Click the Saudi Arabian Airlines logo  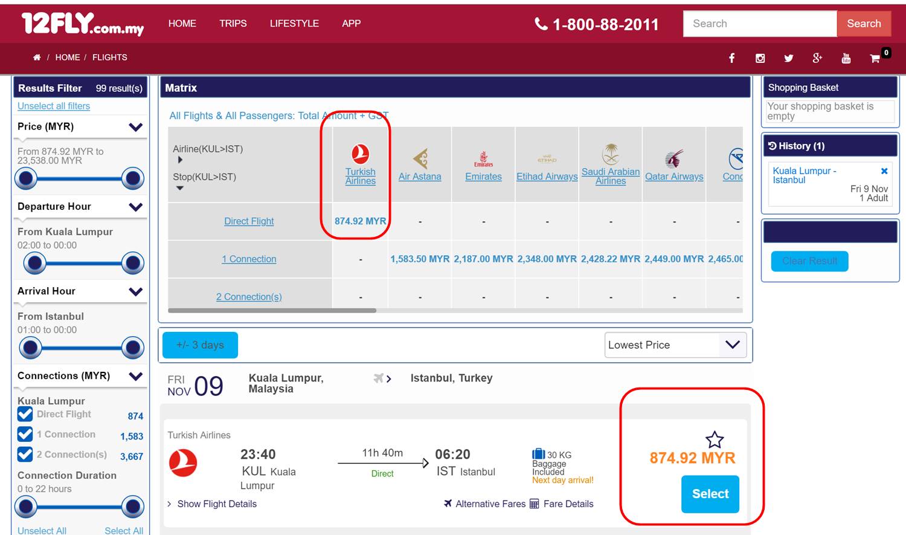(x=611, y=155)
